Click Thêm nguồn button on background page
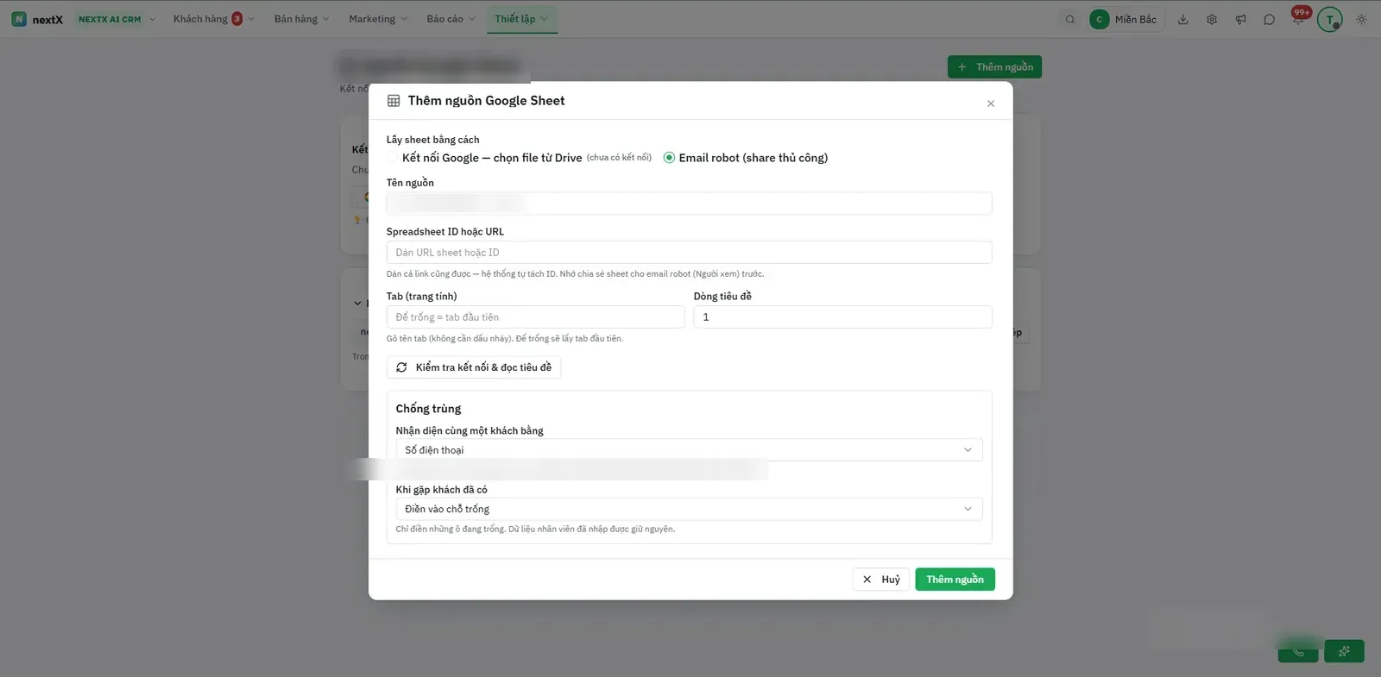The image size is (1381, 677). coord(994,67)
